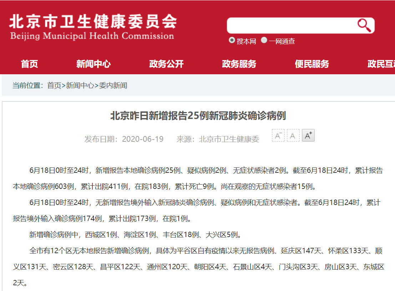The height and width of the screenshot is (291, 395).
Task: Go to 政务公开 in the navigation bar
Action: pyautogui.click(x=166, y=64)
